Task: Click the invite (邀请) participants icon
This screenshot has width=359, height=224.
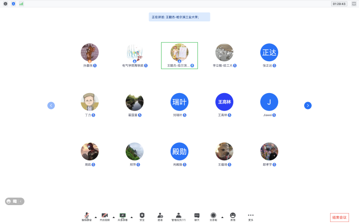Action: pos(160,216)
